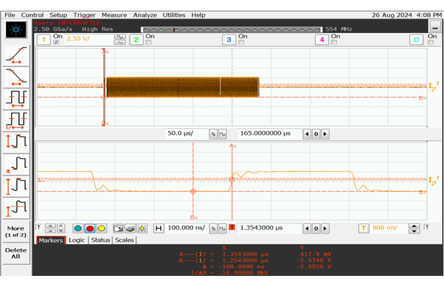Switch to the Scales tab
The height and width of the screenshot is (287, 444).
coord(125,240)
